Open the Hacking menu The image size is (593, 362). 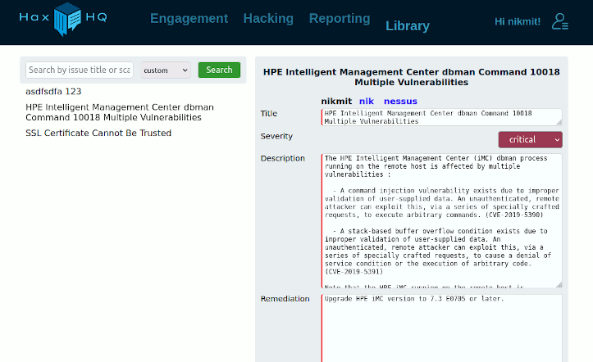(268, 19)
